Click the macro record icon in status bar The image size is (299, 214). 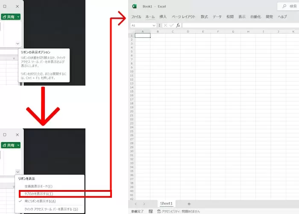[151, 211]
